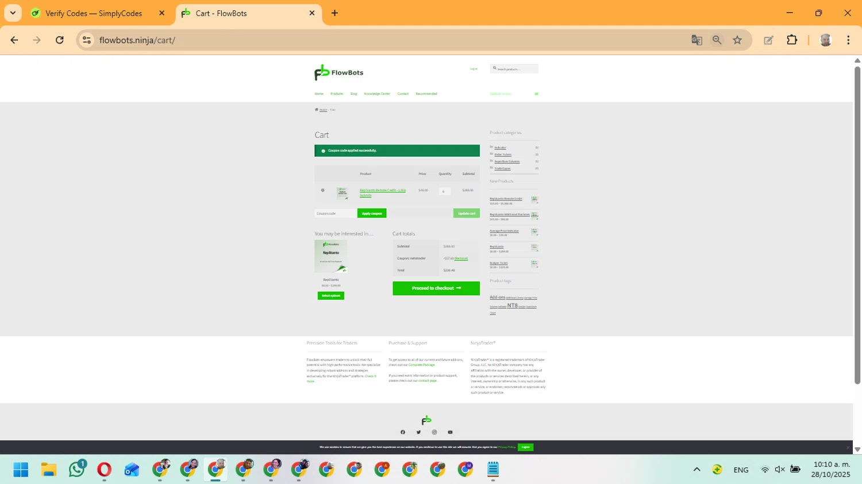Open the tab search dropdown arrow
Image resolution: width=862 pixels, height=484 pixels.
click(x=13, y=13)
